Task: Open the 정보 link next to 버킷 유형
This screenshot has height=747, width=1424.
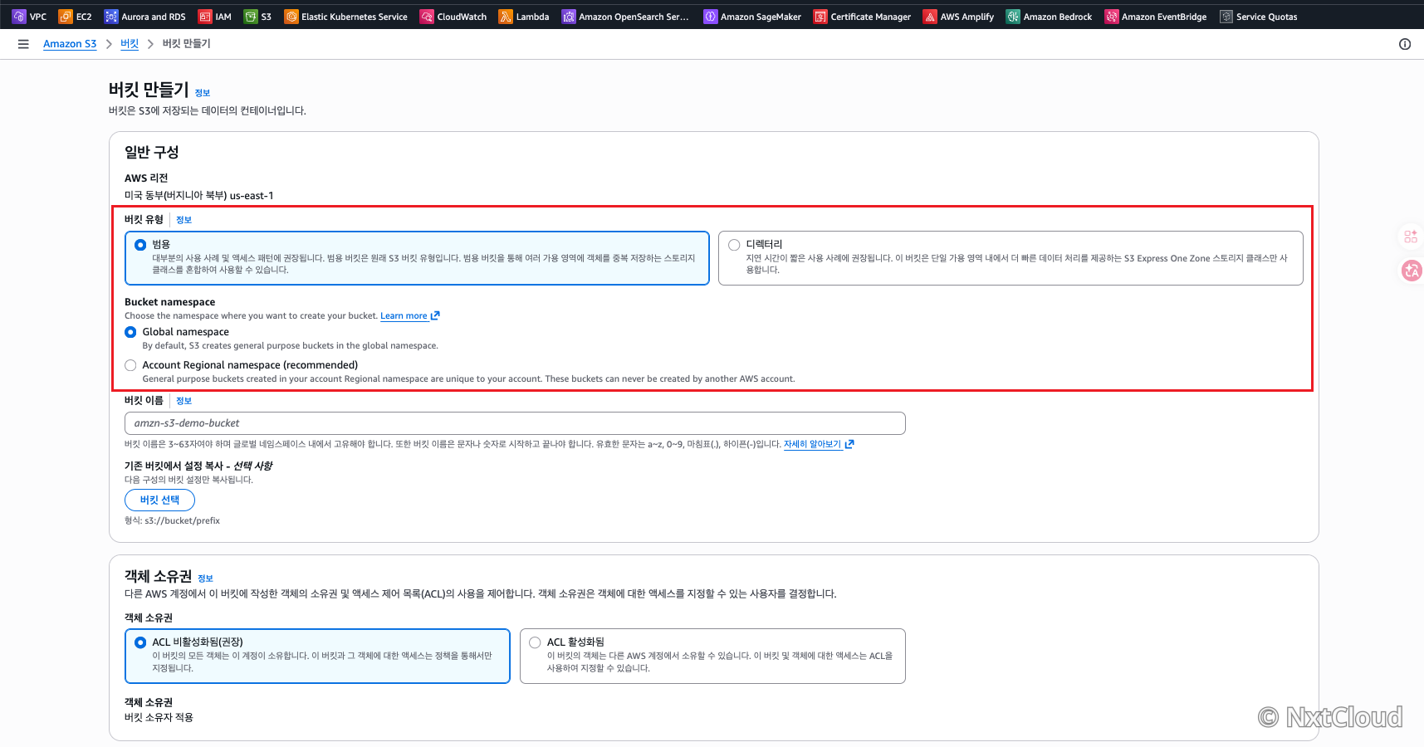Action: point(184,220)
